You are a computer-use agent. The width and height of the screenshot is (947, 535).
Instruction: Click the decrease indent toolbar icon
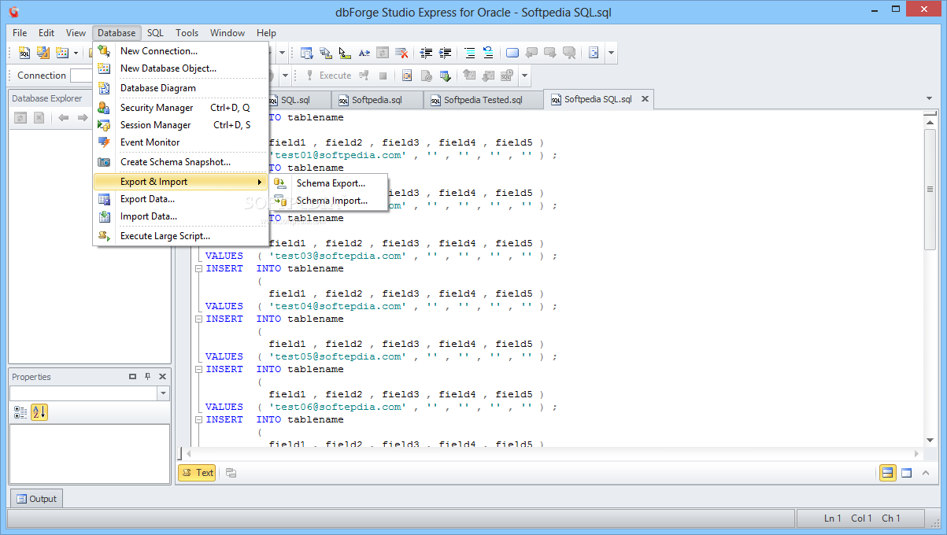tap(426, 53)
